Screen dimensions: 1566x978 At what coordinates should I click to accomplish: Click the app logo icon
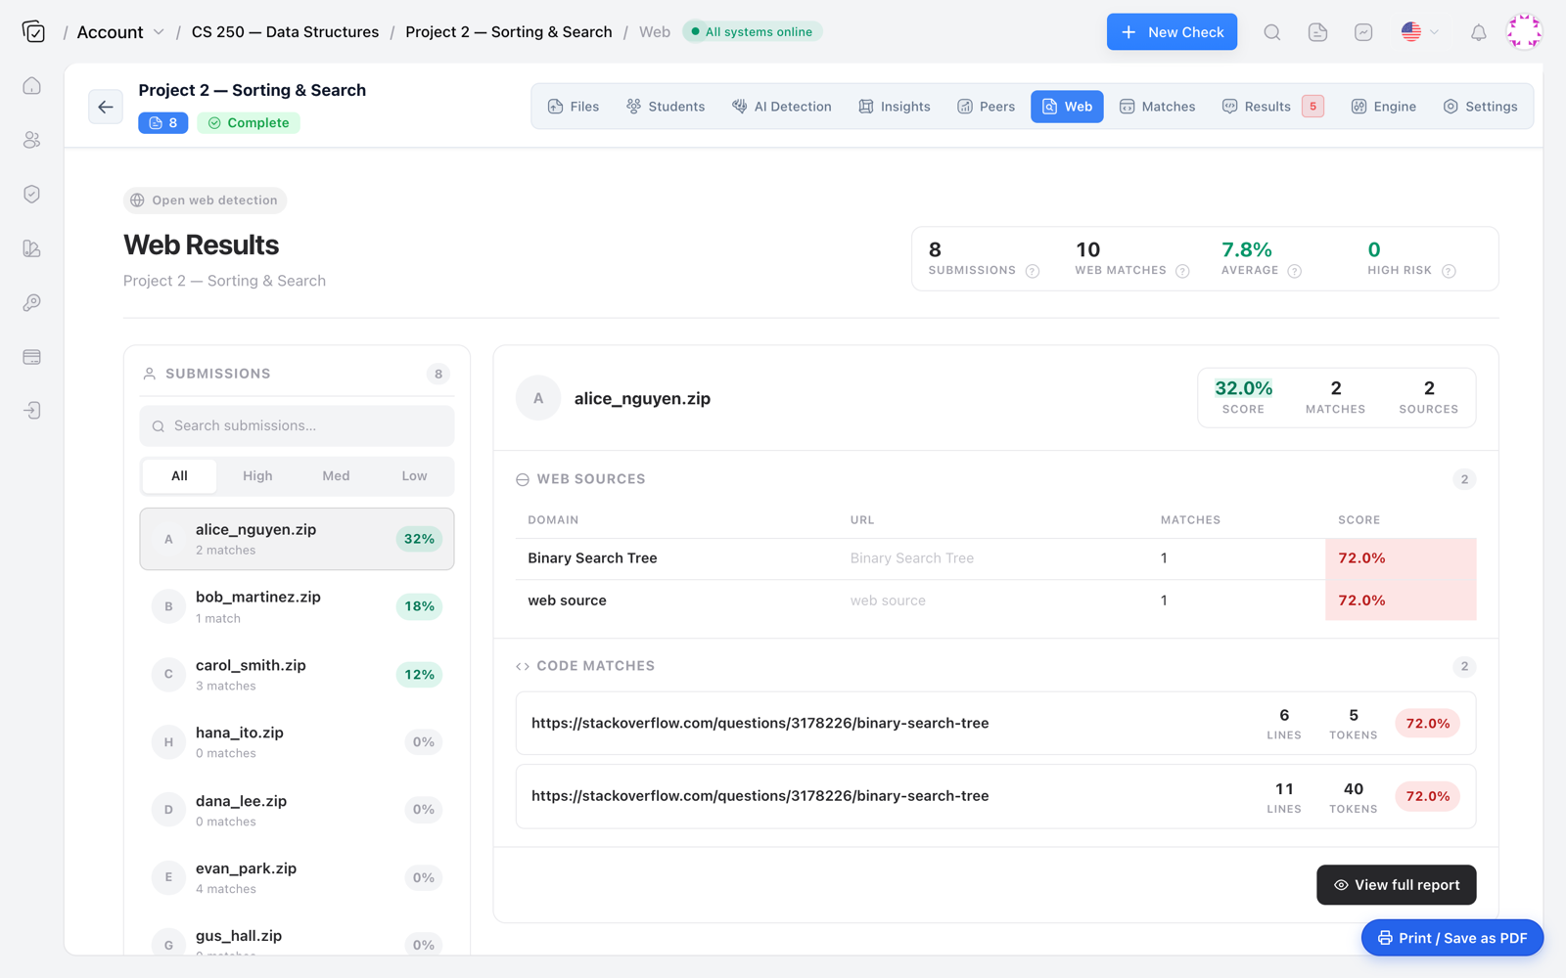point(33,32)
